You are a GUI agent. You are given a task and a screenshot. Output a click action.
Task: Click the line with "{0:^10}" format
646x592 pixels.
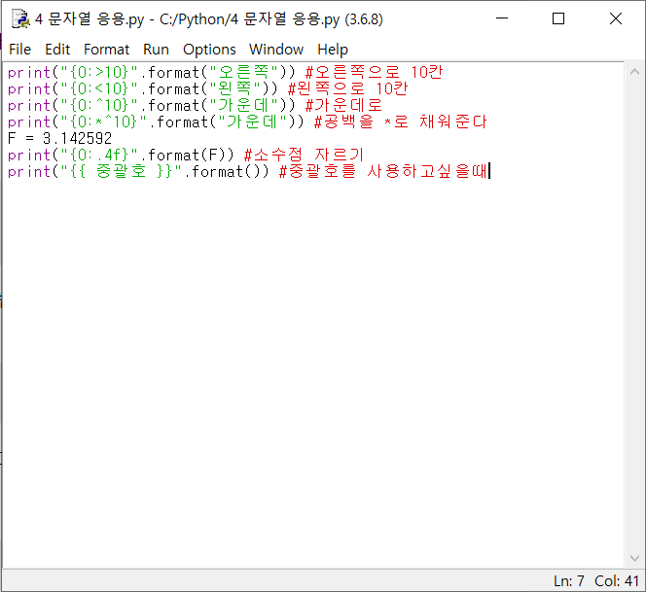click(195, 105)
